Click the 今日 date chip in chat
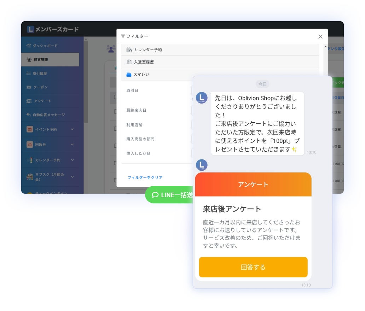The image size is (365, 311). [x=262, y=84]
